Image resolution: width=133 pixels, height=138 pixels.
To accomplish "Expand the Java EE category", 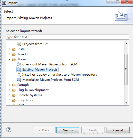I will (10, 54).
